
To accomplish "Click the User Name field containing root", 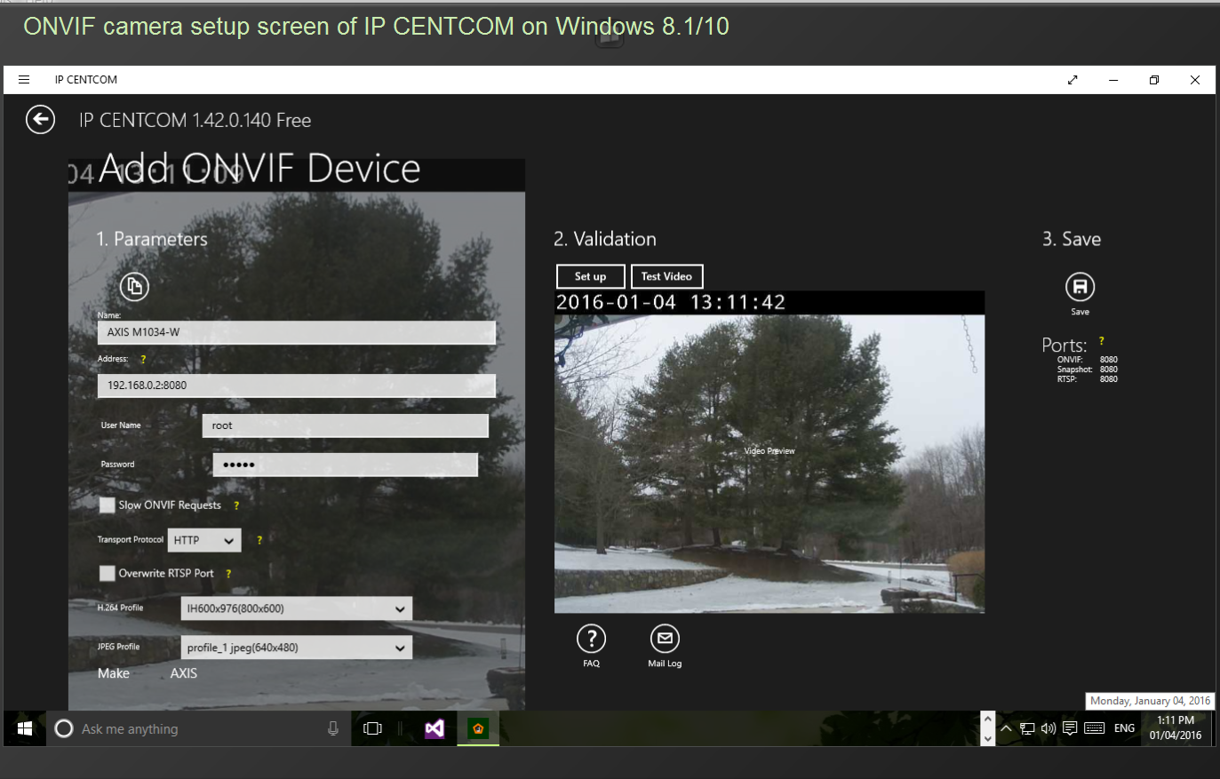I will tap(345, 425).
